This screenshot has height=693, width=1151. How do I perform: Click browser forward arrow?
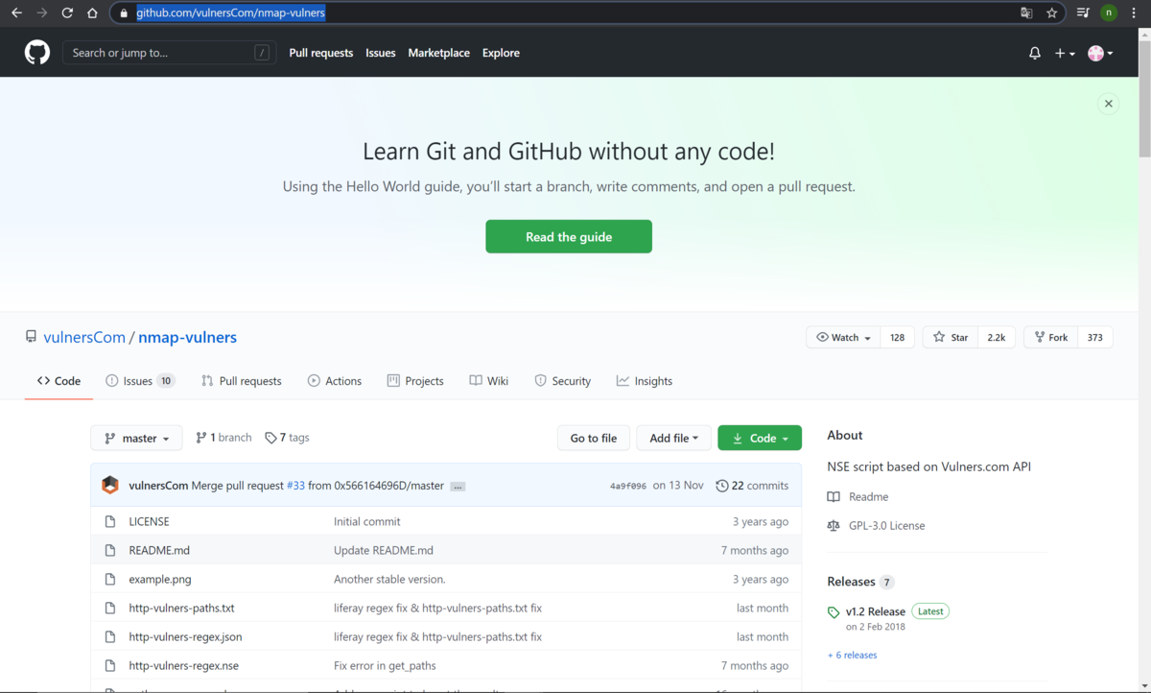click(x=41, y=12)
